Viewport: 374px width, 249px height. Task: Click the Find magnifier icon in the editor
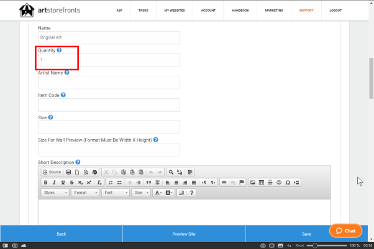coord(171,172)
